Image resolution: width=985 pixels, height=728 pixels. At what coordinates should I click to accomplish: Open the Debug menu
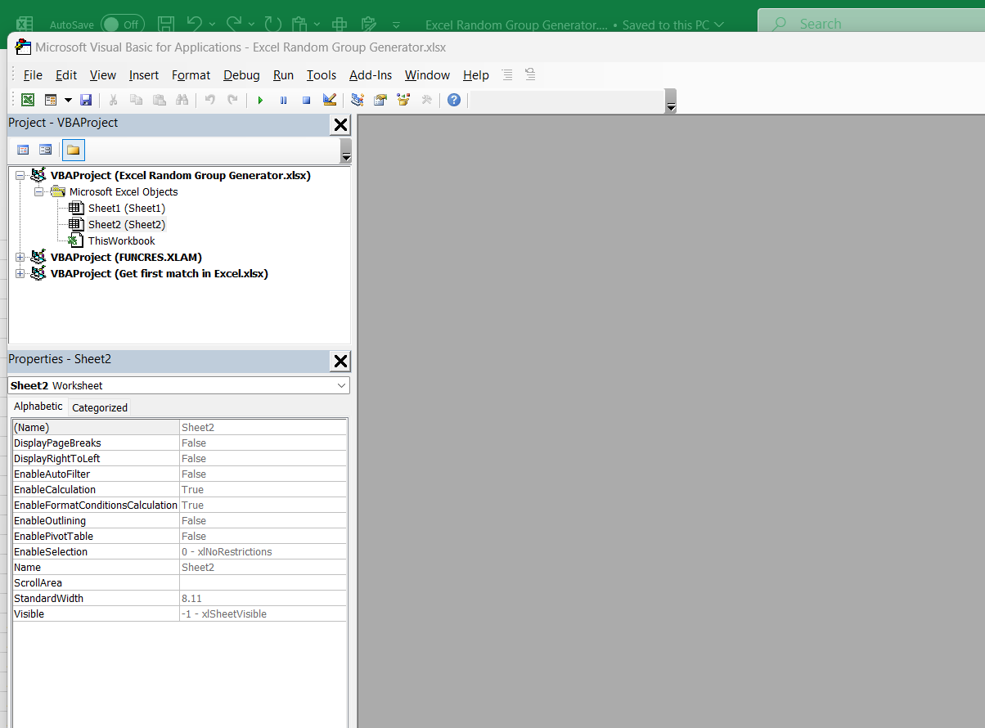pyautogui.click(x=241, y=74)
